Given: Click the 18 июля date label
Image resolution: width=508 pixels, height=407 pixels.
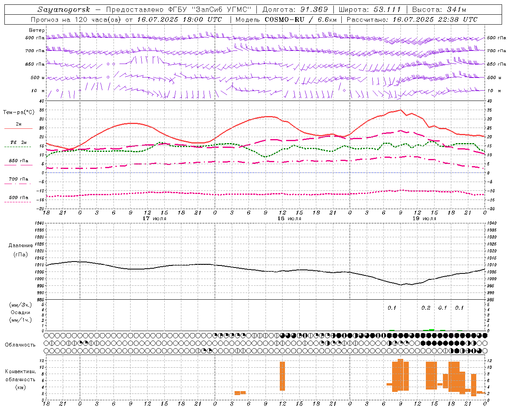Looking at the screenshot, I should [289, 219].
